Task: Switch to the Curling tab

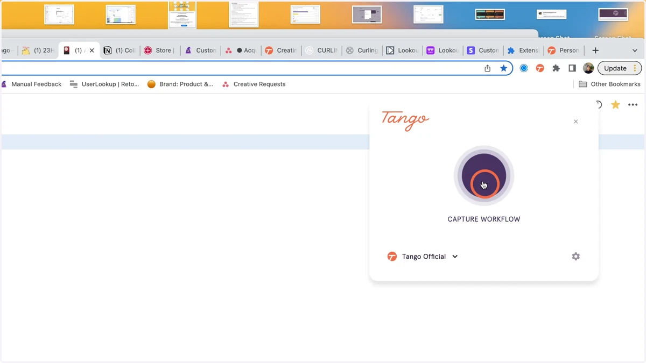Action: point(362,51)
